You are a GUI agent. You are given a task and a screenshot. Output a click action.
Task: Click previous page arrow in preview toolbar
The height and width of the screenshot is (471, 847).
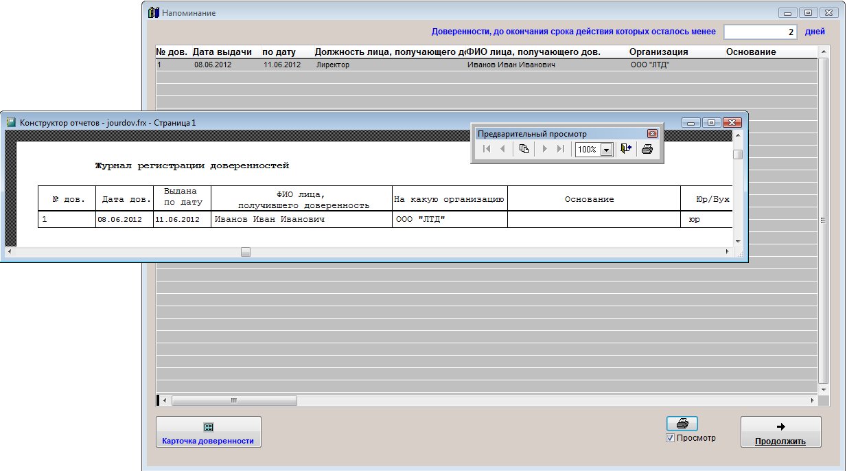[x=502, y=149]
